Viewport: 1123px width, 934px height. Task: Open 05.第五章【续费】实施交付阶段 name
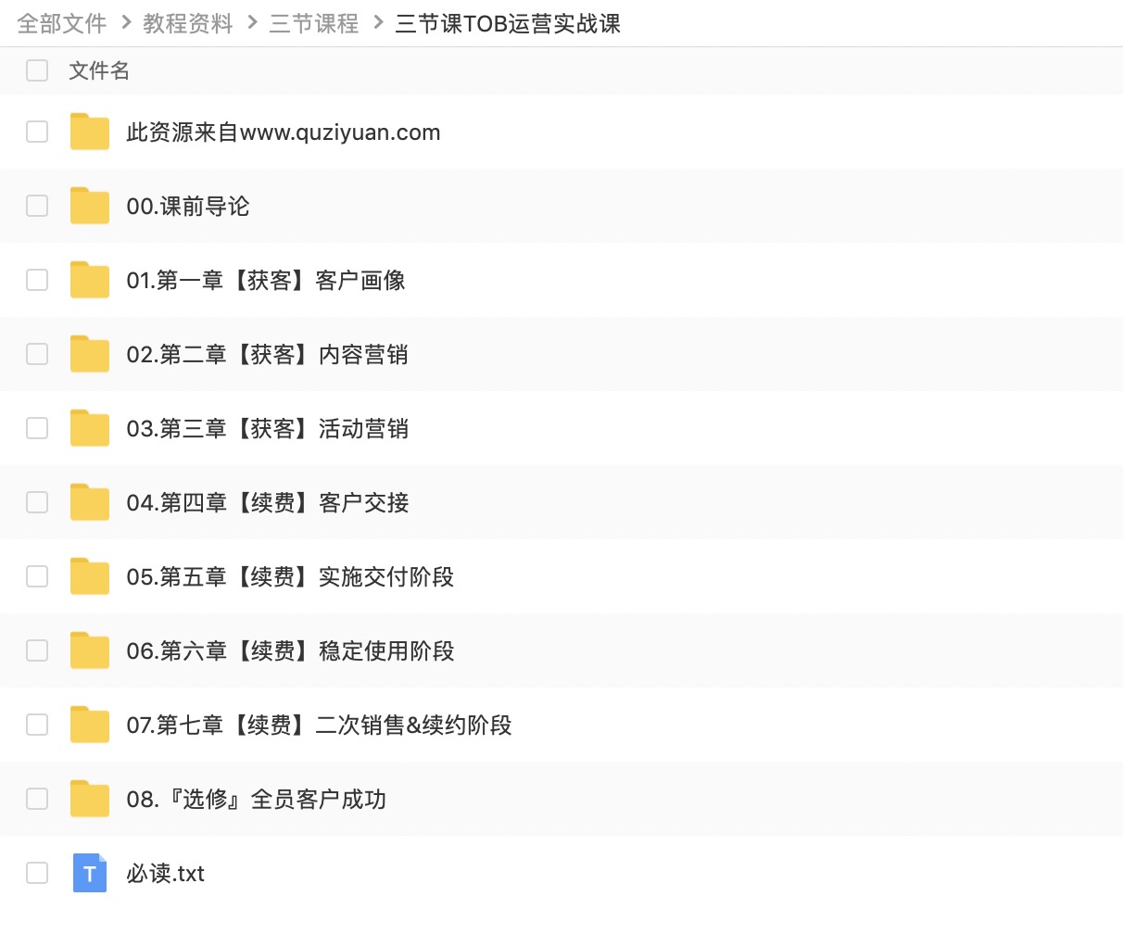[290, 577]
